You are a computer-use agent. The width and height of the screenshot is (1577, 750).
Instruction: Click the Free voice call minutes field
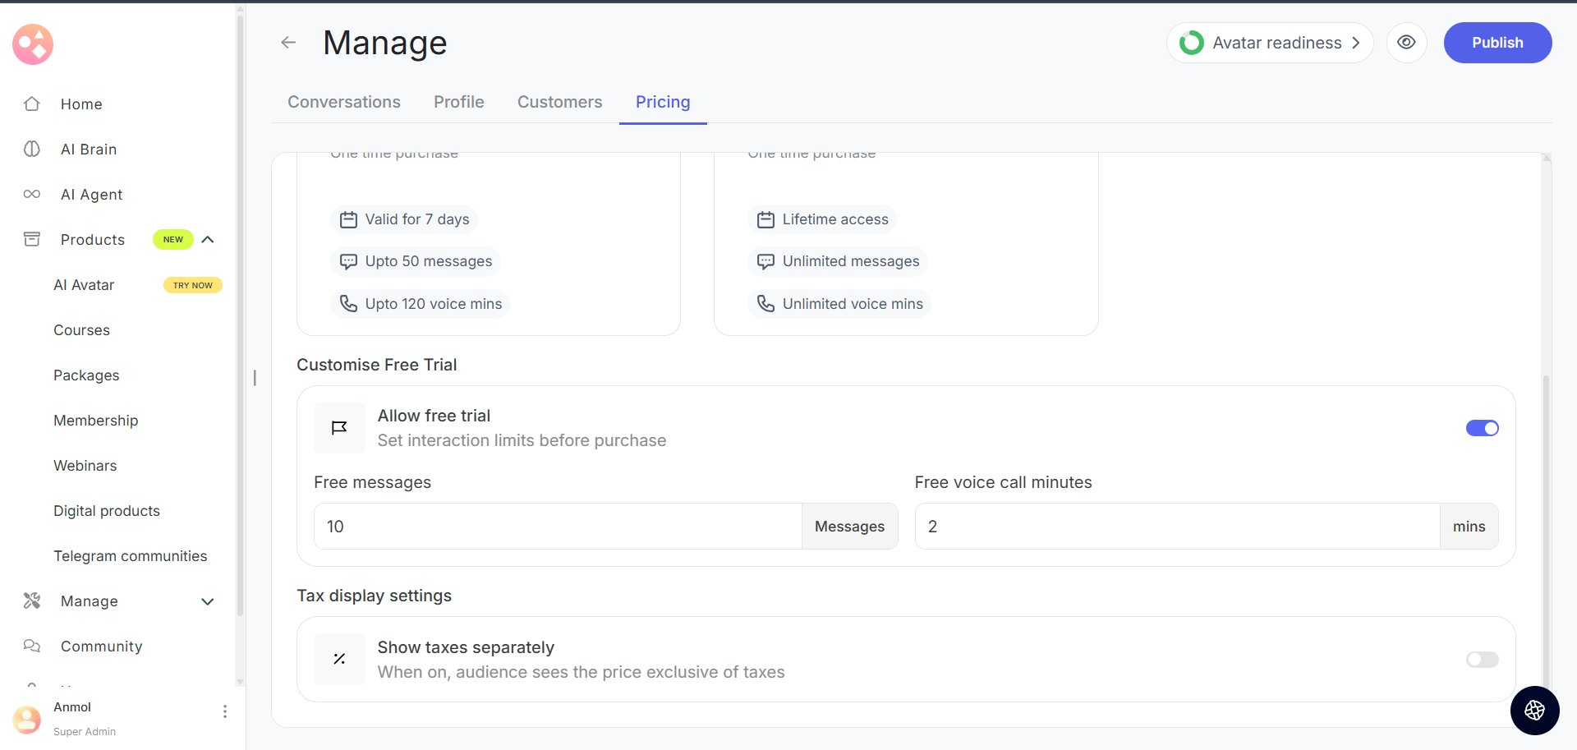tap(1176, 527)
